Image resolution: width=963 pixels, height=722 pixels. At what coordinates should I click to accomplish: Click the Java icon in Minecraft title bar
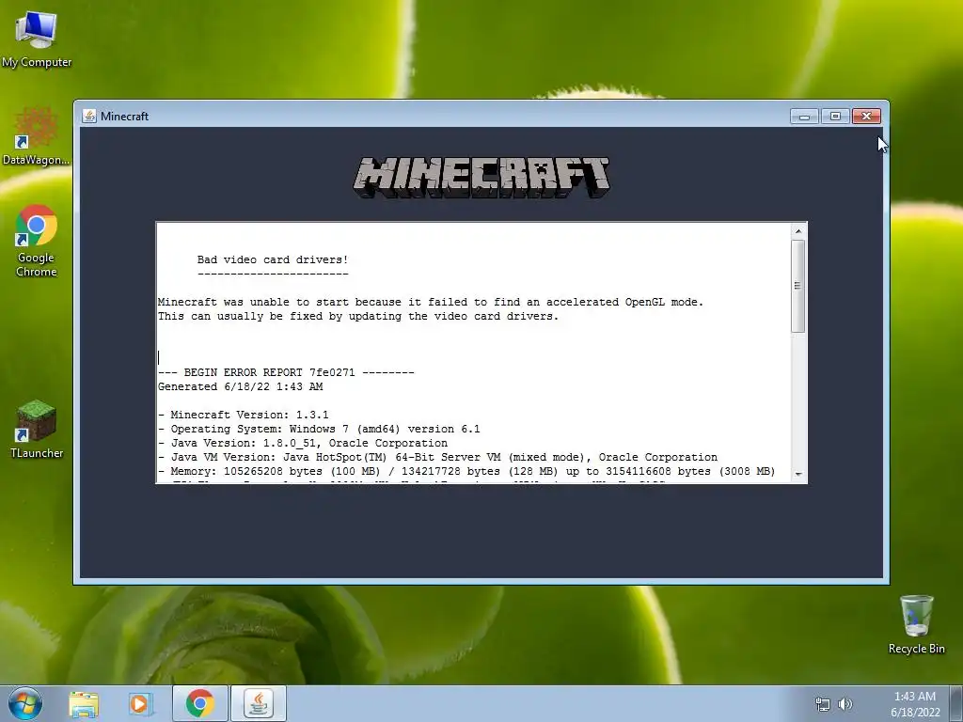89,116
